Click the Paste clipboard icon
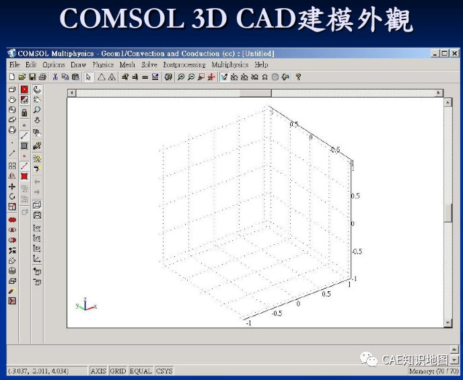The image size is (463, 380). [75, 77]
